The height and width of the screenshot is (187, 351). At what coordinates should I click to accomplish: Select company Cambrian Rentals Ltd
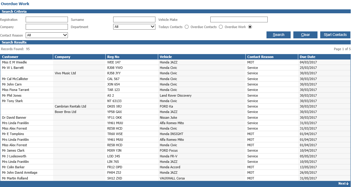[70, 106]
